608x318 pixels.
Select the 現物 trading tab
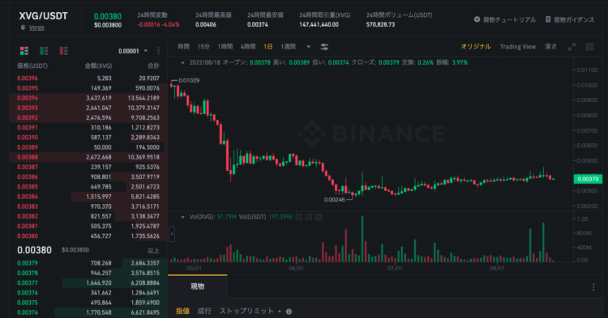click(197, 286)
